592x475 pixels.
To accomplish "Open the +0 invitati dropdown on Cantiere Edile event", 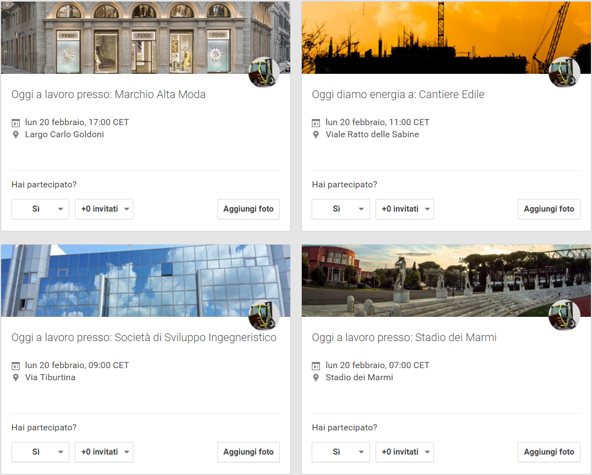I will pyautogui.click(x=405, y=209).
